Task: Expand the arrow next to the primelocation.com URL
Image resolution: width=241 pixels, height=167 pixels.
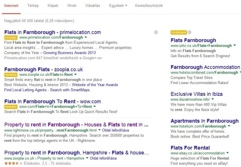Action: pos(86,37)
